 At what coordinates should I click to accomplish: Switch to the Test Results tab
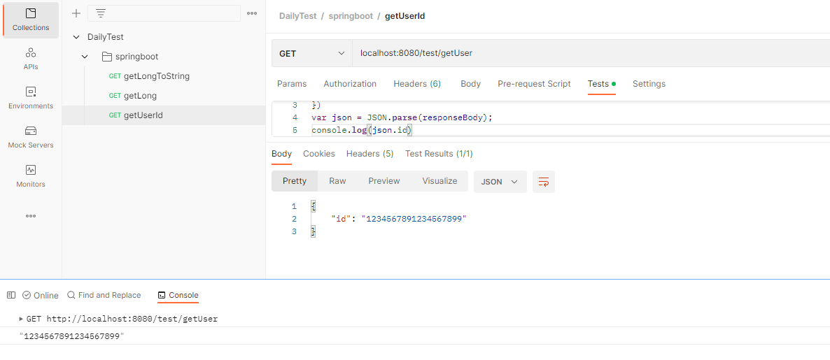click(x=439, y=154)
